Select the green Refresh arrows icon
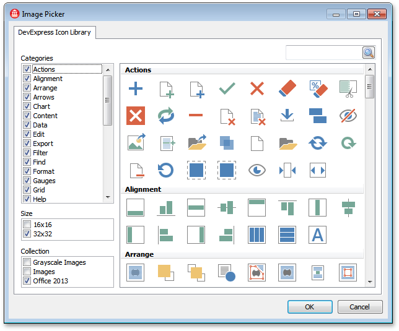Viewport: 399px width, 331px height. click(166, 116)
